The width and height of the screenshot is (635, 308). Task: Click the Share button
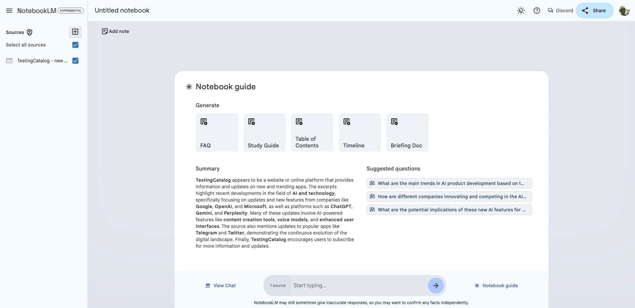594,11
